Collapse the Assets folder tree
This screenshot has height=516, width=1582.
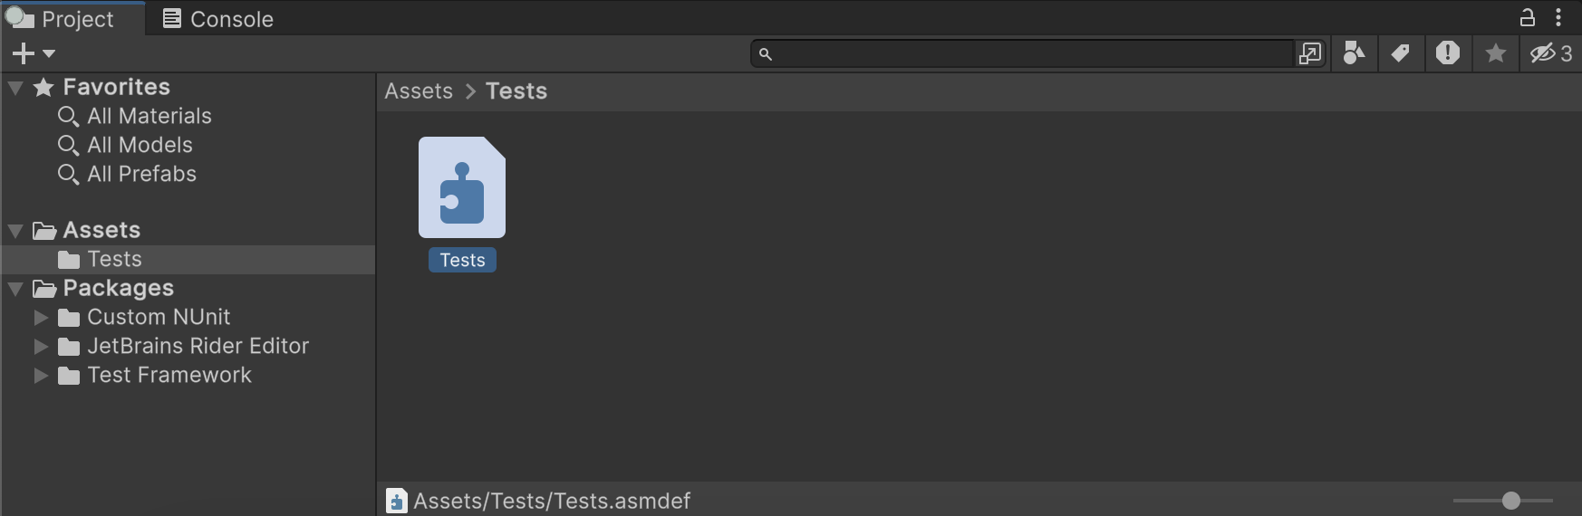(15, 231)
